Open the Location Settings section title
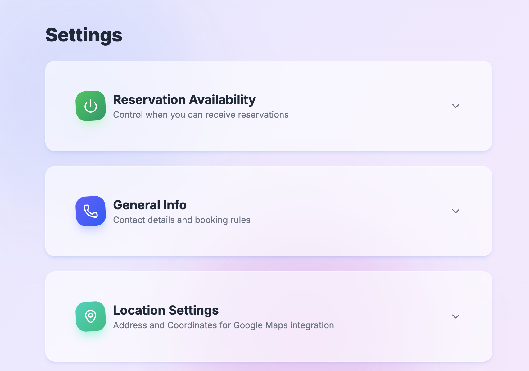 pos(166,310)
